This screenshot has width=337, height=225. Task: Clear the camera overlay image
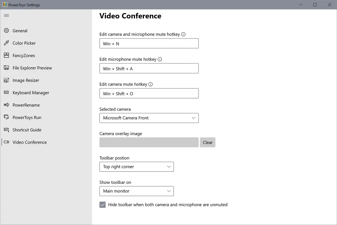208,142
